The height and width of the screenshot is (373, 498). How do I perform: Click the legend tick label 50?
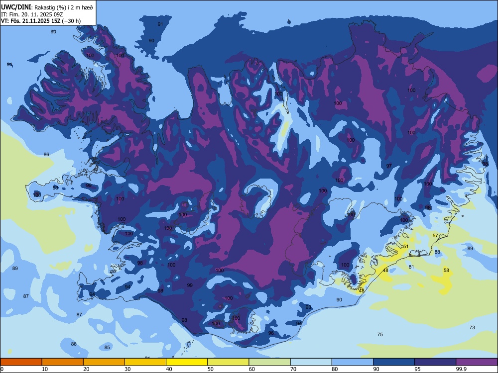click(x=211, y=369)
